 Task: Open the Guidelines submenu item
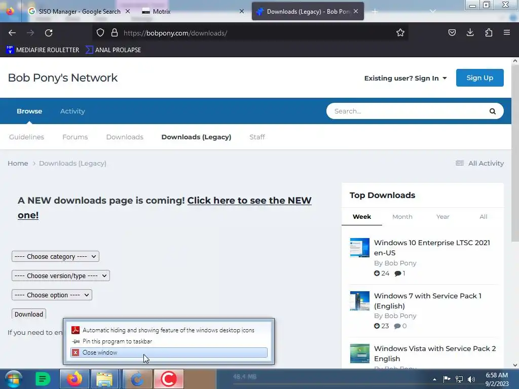[26, 137]
